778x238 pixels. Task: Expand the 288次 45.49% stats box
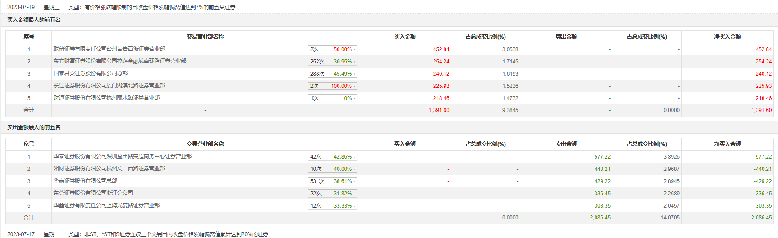pyautogui.click(x=332, y=74)
